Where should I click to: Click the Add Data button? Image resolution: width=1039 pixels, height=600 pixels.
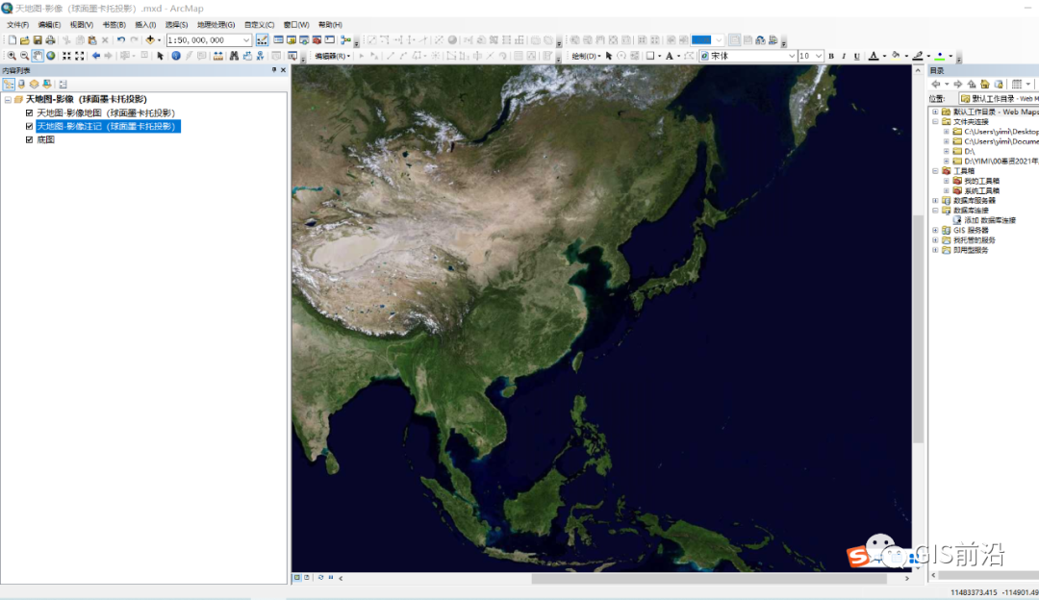coord(150,40)
